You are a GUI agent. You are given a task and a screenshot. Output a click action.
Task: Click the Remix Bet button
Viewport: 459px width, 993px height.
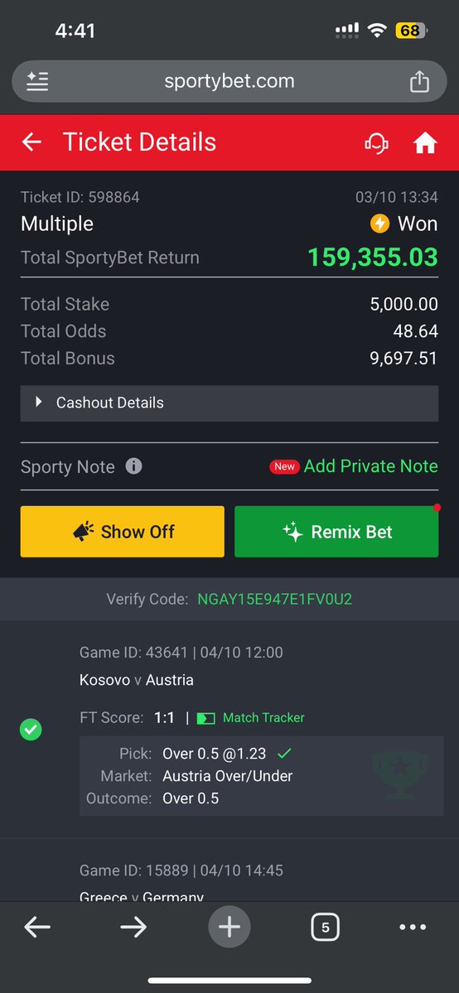(x=336, y=532)
